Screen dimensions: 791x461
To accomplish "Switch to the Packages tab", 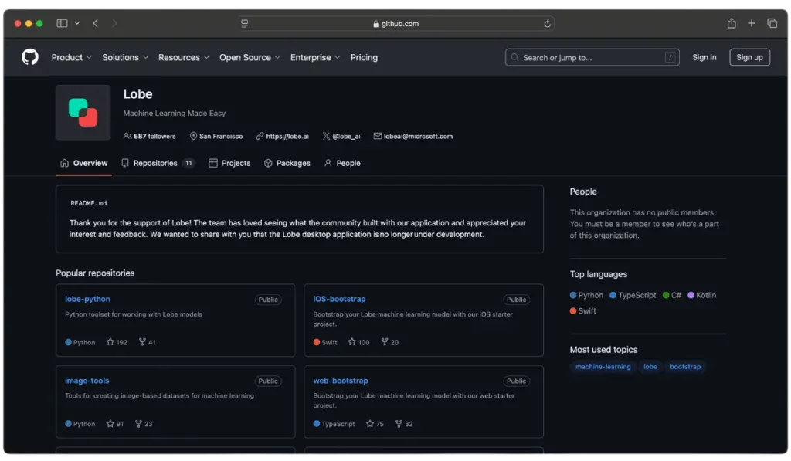I will click(287, 163).
